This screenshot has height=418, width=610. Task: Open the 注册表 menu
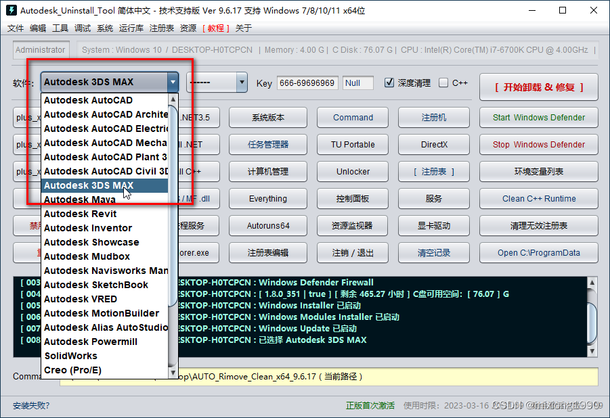161,28
